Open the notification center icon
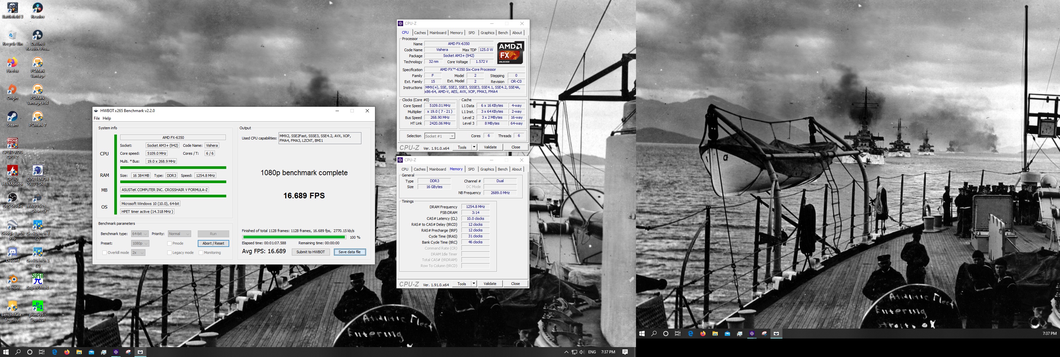 (625, 352)
